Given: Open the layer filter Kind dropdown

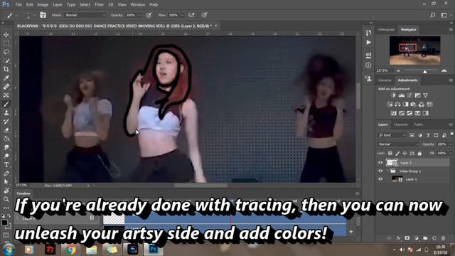Looking at the screenshot, I should tap(392, 135).
